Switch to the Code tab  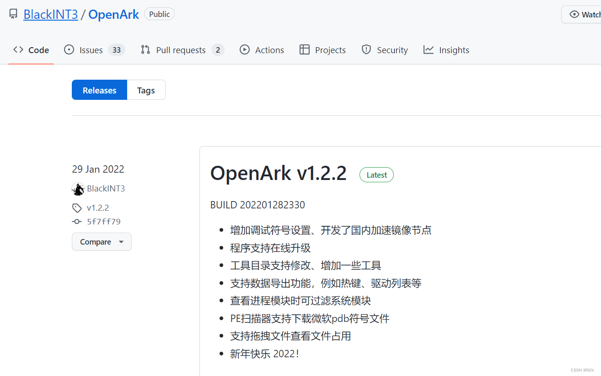click(x=31, y=50)
